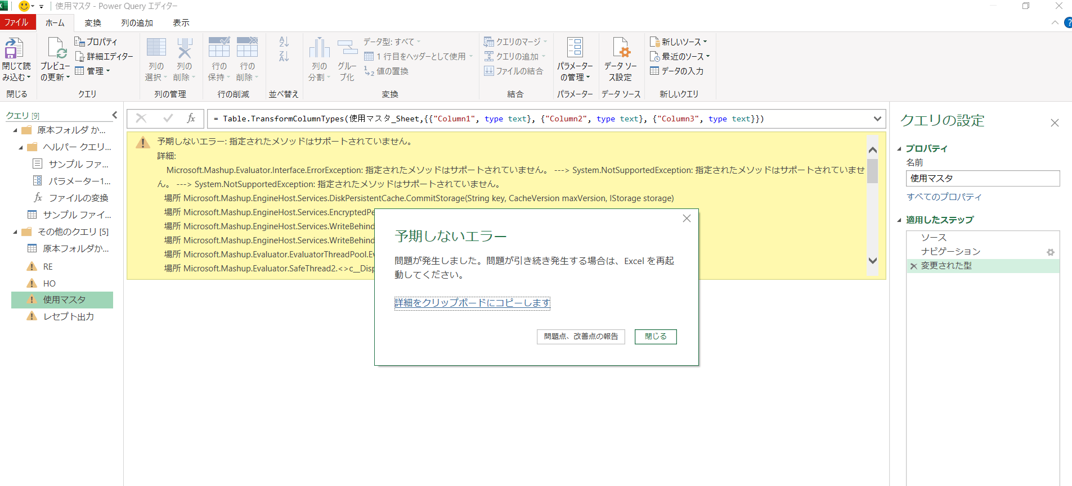Collapse the プロパティ section
The height and width of the screenshot is (486, 1072).
pos(899,149)
